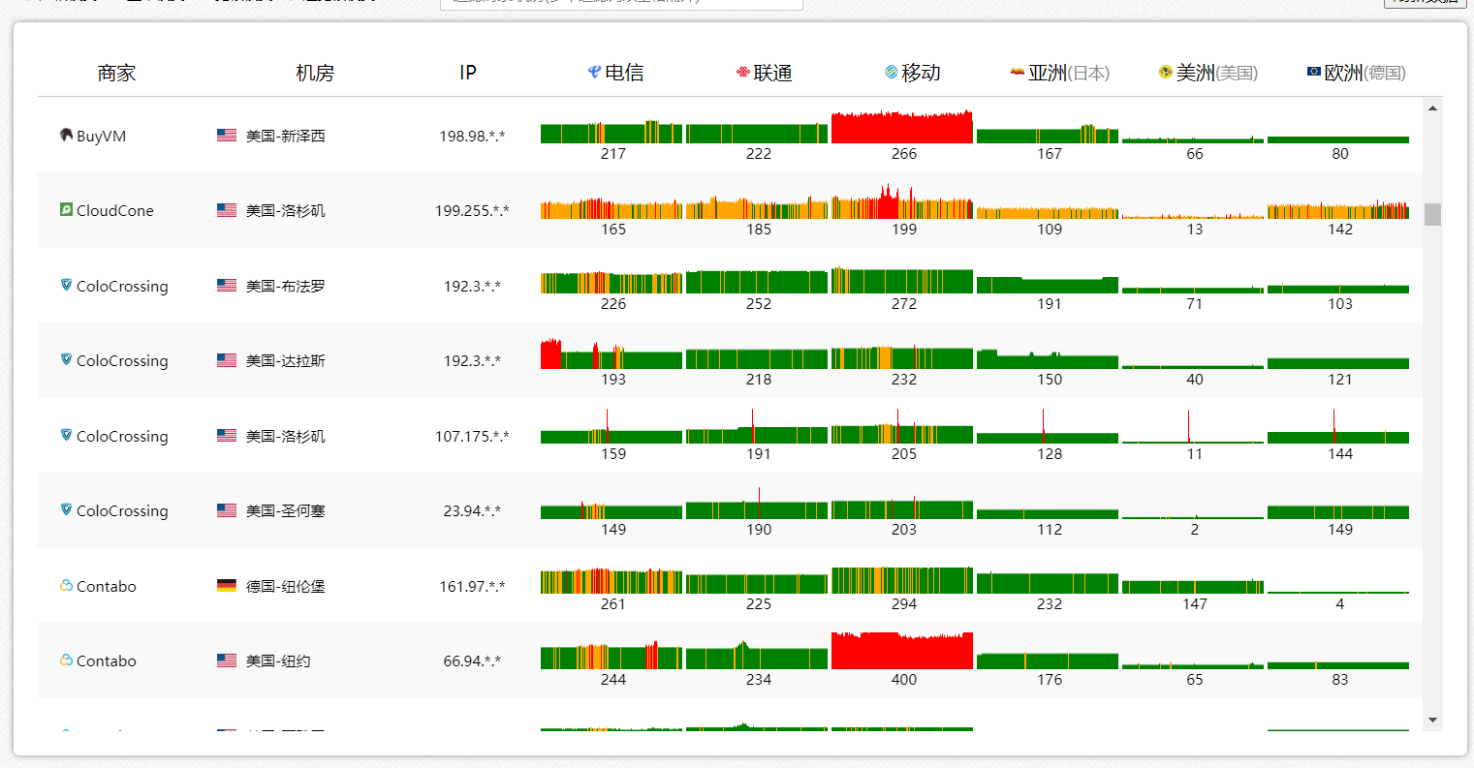Click the 移动 carrier logo in header
The image size is (1474, 768).
[892, 72]
